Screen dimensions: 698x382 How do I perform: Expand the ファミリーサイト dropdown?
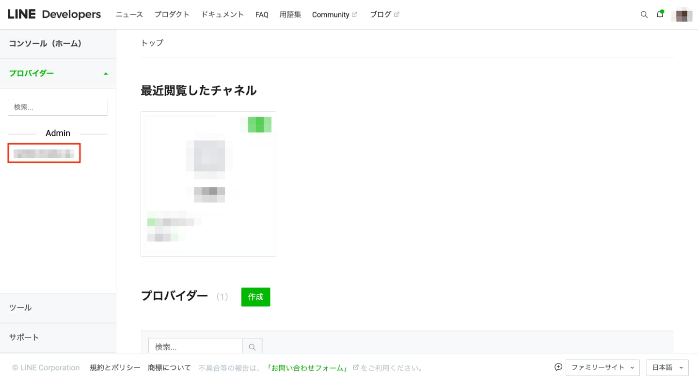click(603, 367)
